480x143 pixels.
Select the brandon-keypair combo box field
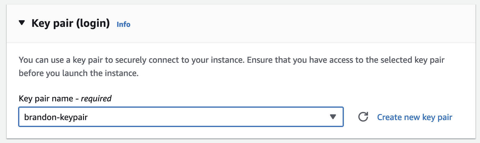(x=181, y=117)
